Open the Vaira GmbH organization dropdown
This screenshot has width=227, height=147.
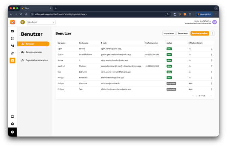click(x=40, y=22)
